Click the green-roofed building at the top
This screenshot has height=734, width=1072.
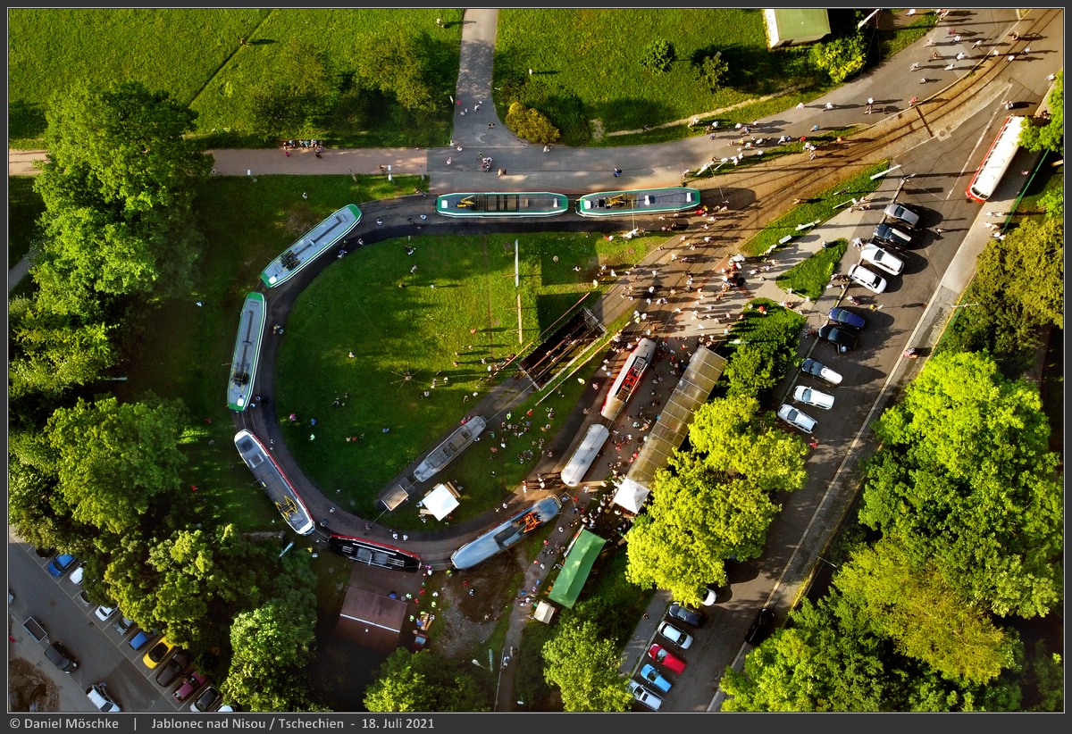point(797,27)
